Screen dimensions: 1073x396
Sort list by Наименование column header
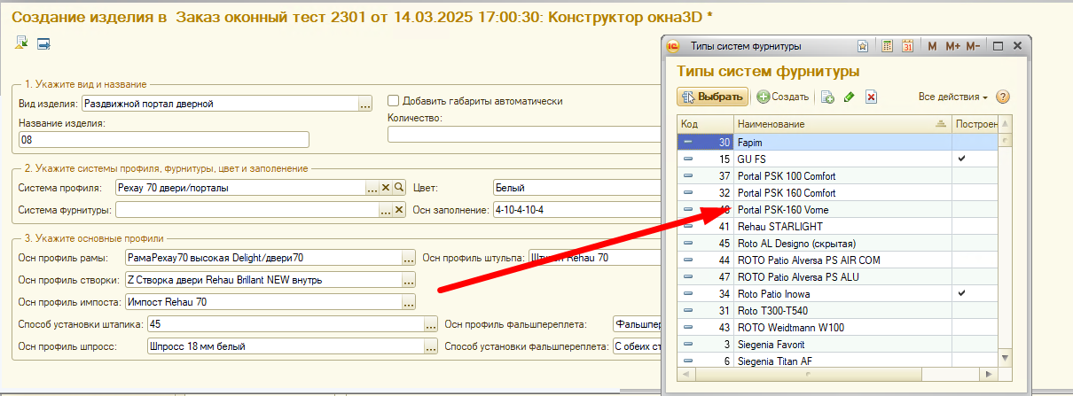pos(842,125)
